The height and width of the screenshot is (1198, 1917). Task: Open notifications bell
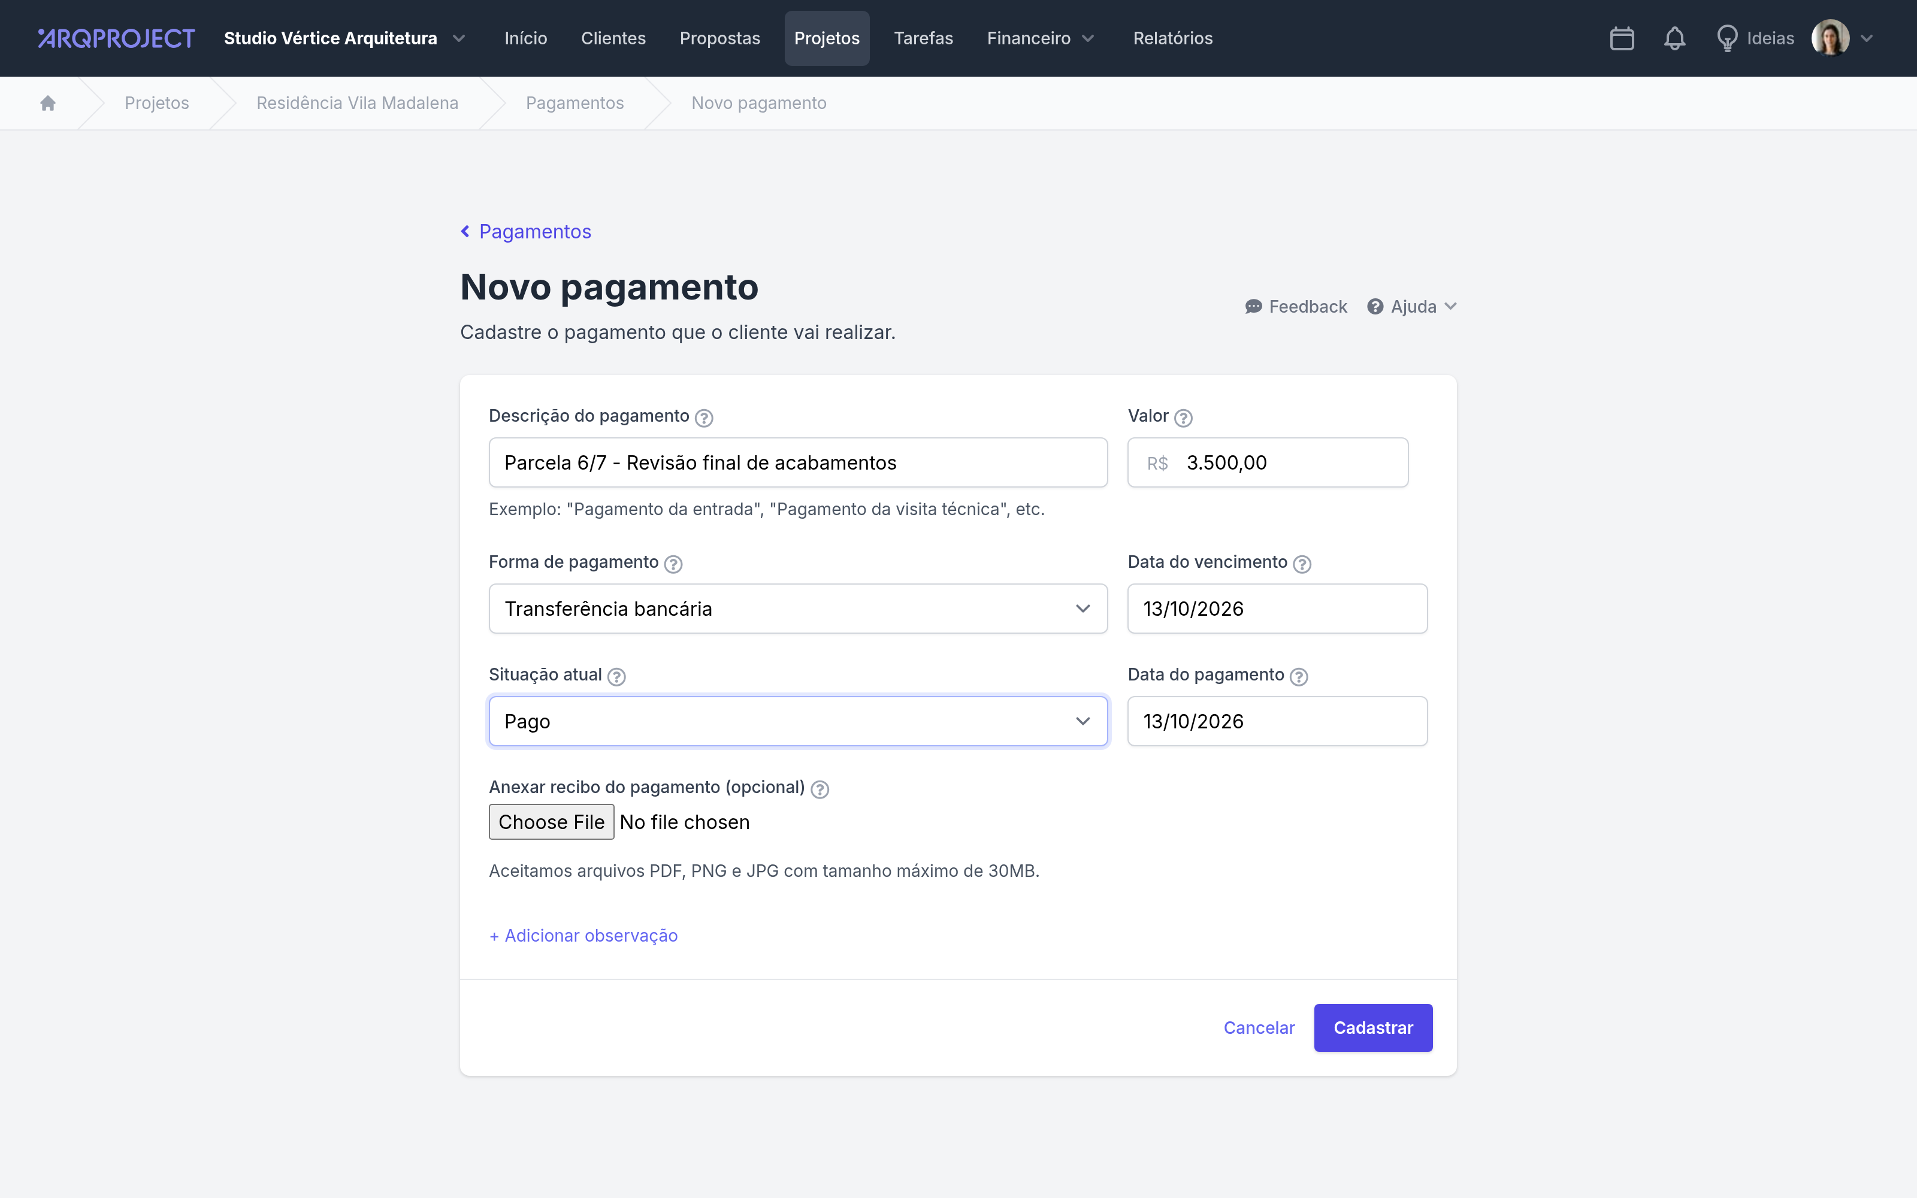[x=1674, y=38]
